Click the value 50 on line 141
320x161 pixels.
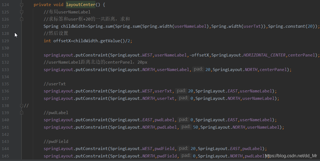pyautogui.click(x=196, y=127)
